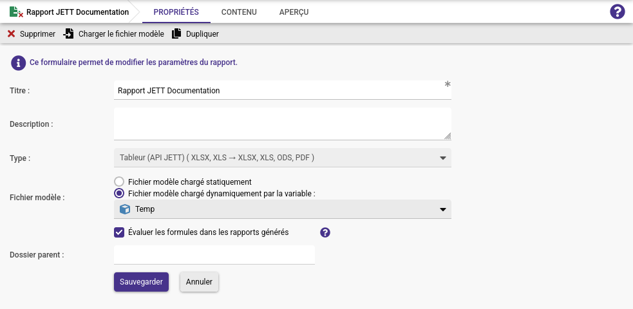Click the form info message text
This screenshot has width=633, height=309.
tap(134, 63)
